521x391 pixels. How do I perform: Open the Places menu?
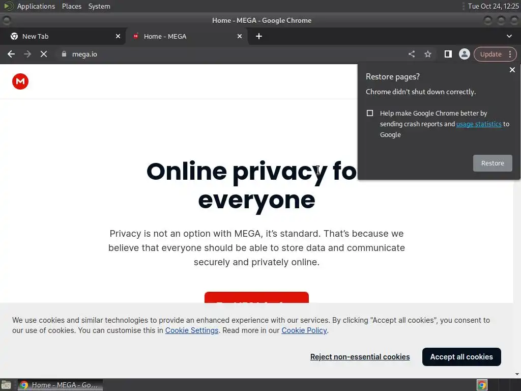(72, 6)
